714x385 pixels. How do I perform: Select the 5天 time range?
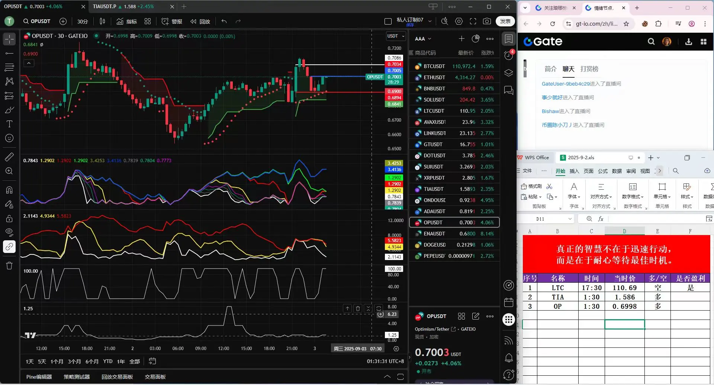42,362
